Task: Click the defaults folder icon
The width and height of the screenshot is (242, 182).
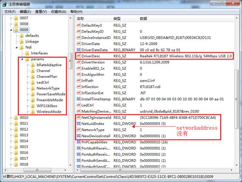Action: point(22,36)
